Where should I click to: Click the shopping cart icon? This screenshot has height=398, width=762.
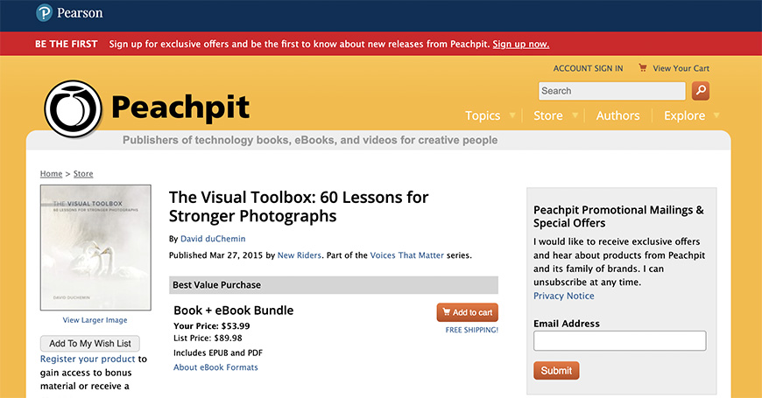point(643,68)
